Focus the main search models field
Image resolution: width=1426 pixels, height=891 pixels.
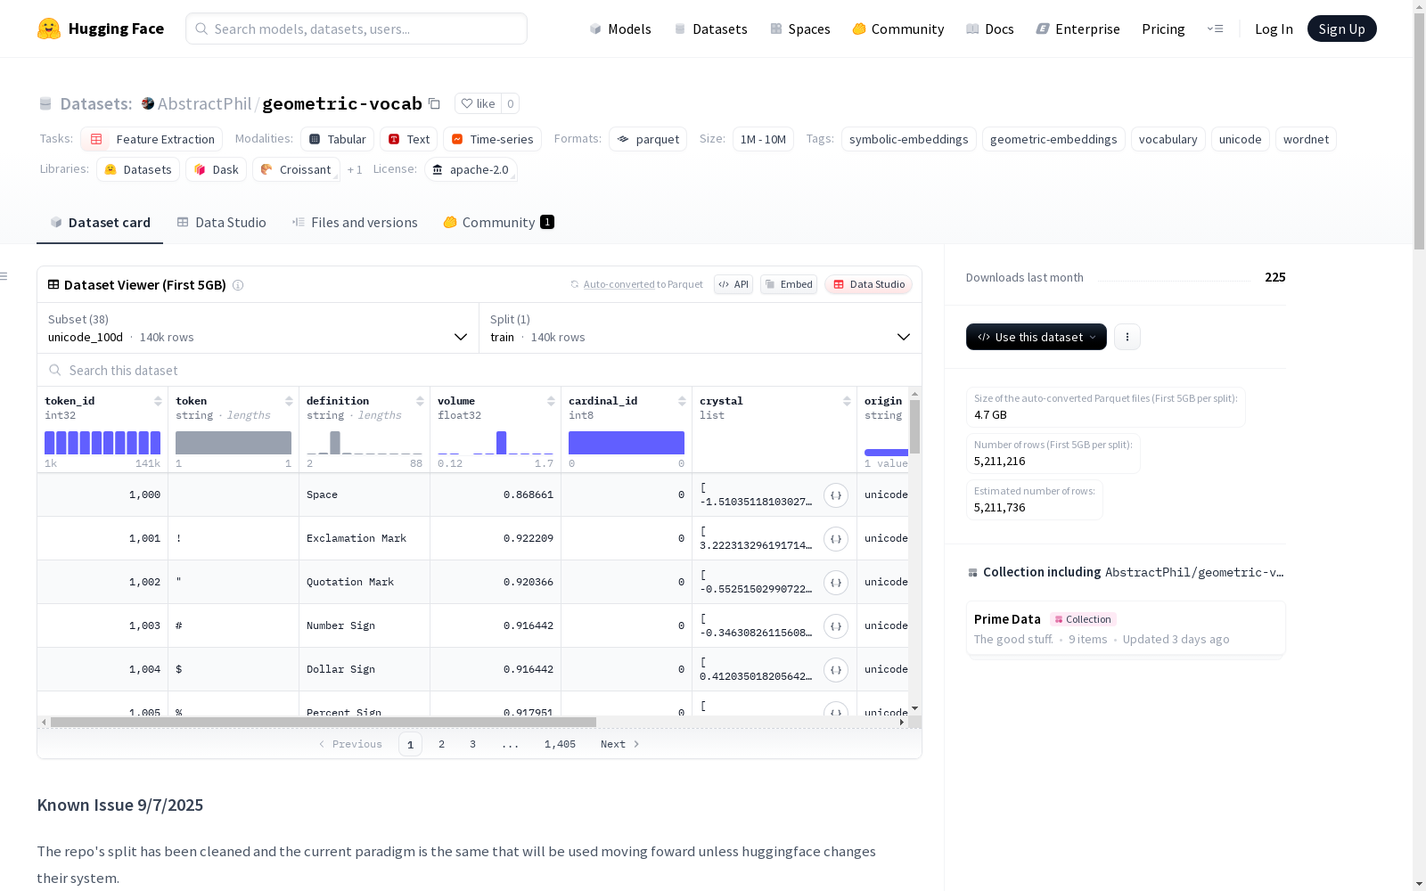pyautogui.click(x=356, y=29)
